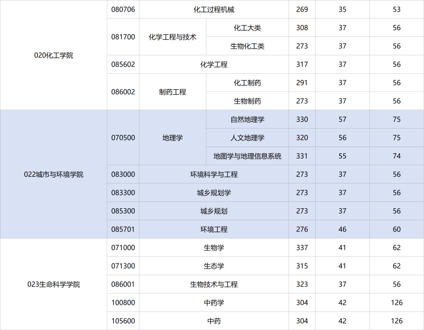Screen dimensions: 424x330
Task: Select the 人文地理学 cell
Action: 247,138
